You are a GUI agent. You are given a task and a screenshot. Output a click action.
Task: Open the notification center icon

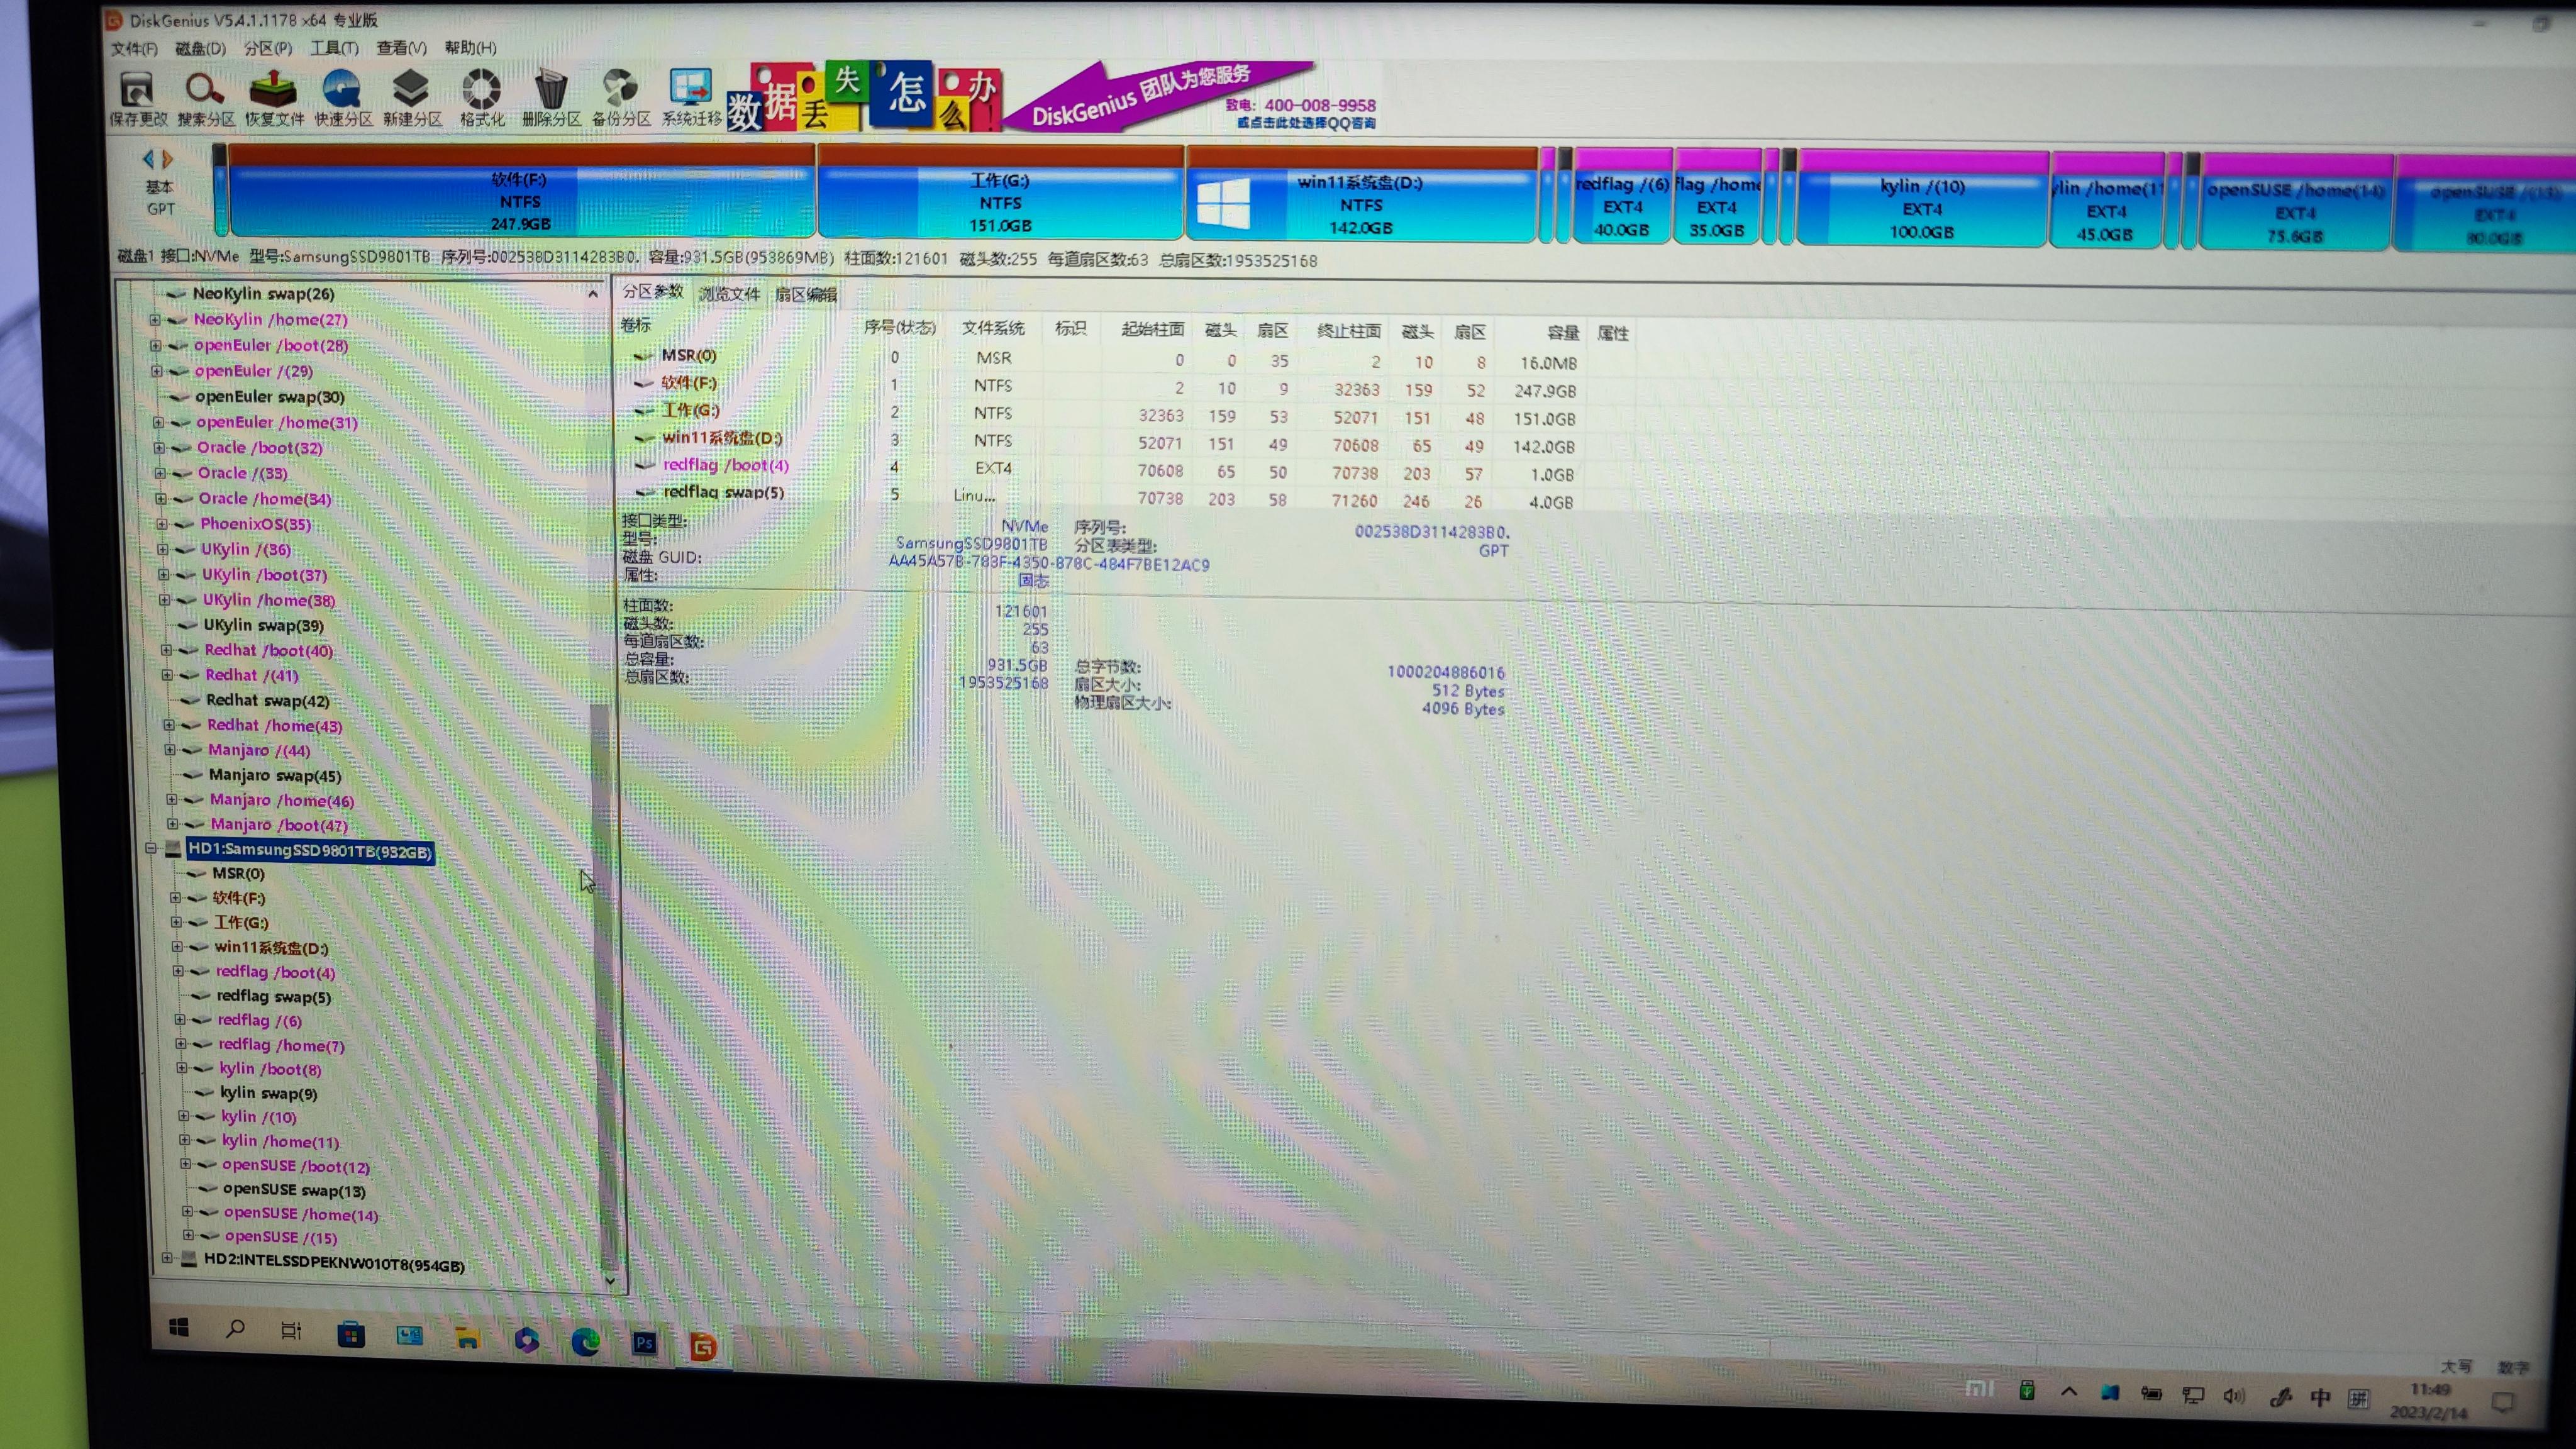(2503, 1402)
